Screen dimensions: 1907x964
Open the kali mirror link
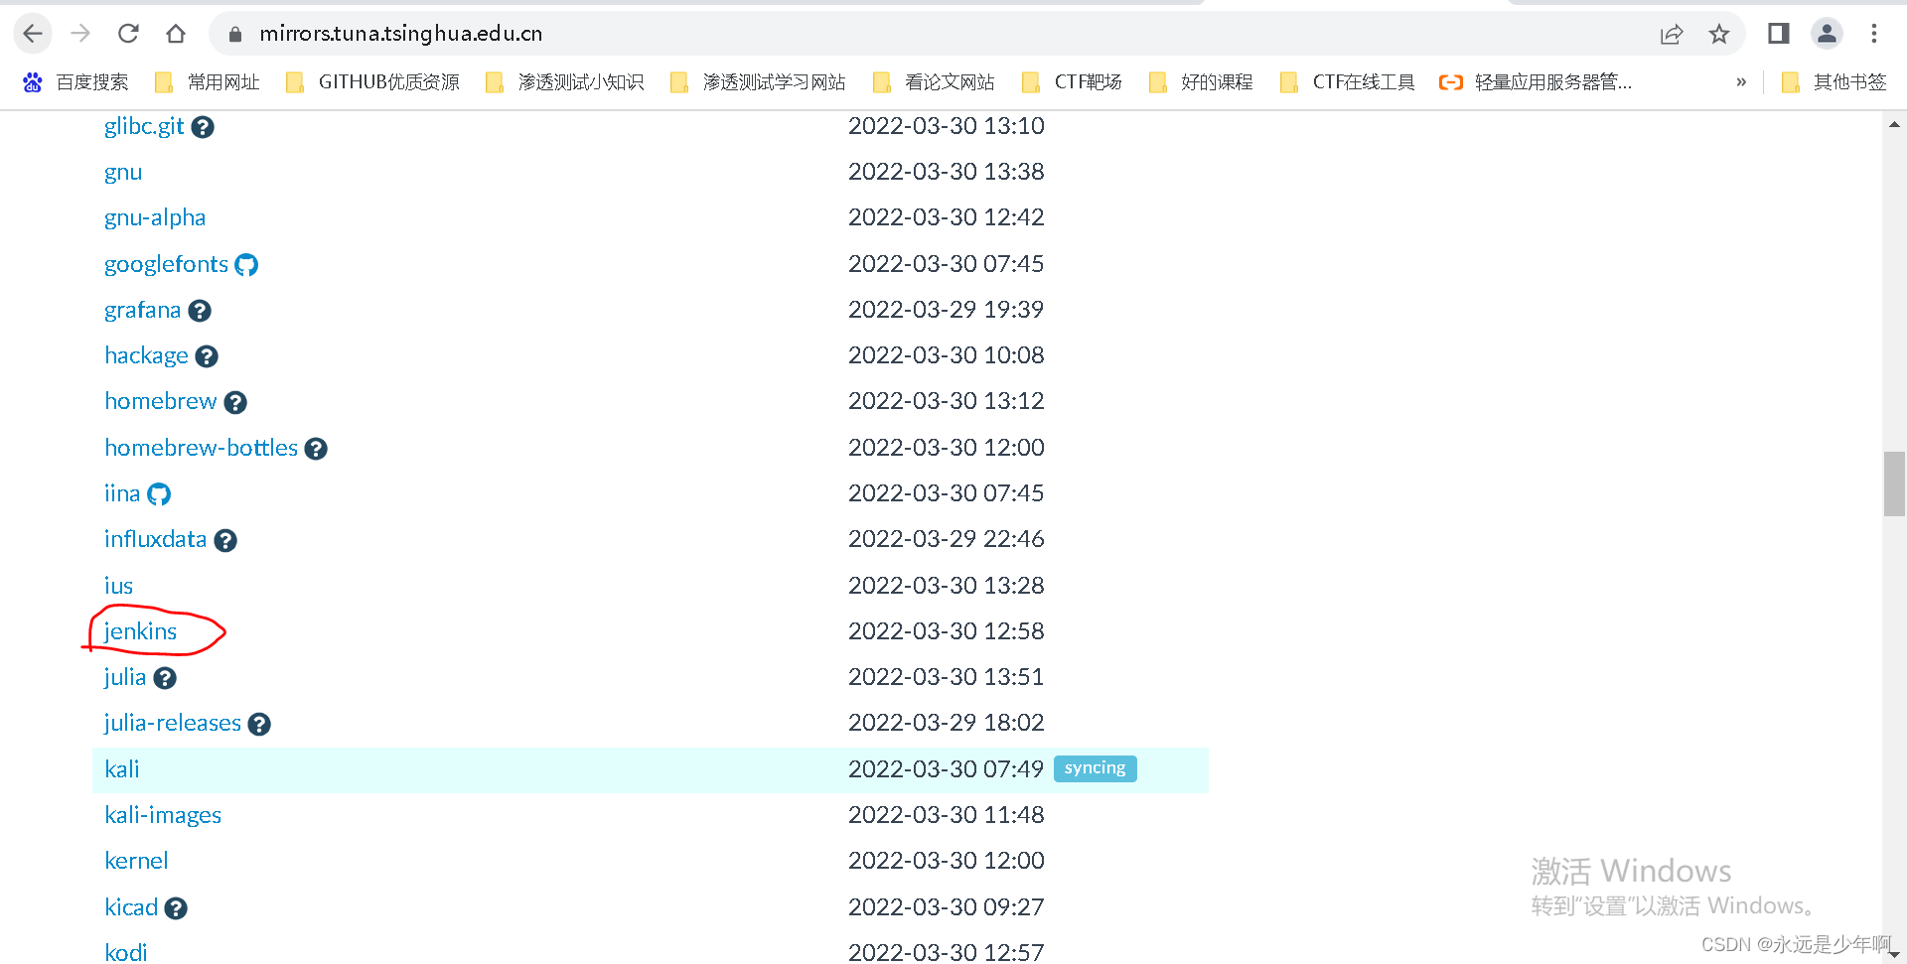point(121,769)
